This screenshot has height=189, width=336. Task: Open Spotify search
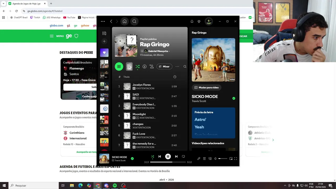click(134, 21)
